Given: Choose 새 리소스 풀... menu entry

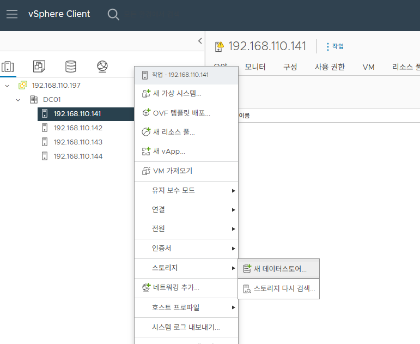Looking at the screenshot, I should tap(186, 132).
